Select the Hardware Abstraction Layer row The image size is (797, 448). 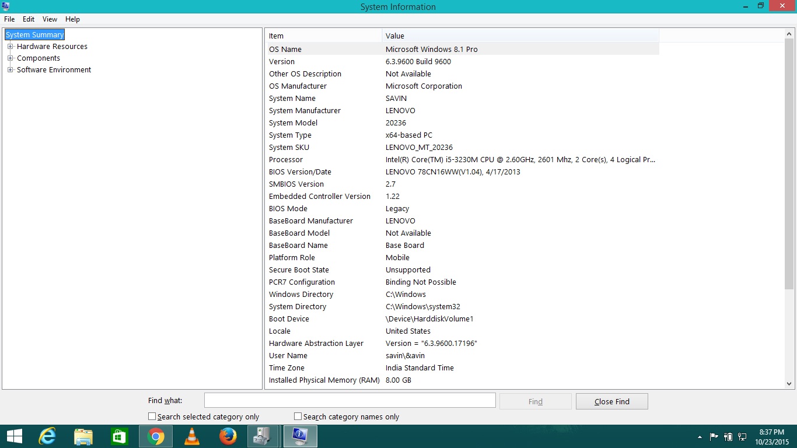point(463,343)
